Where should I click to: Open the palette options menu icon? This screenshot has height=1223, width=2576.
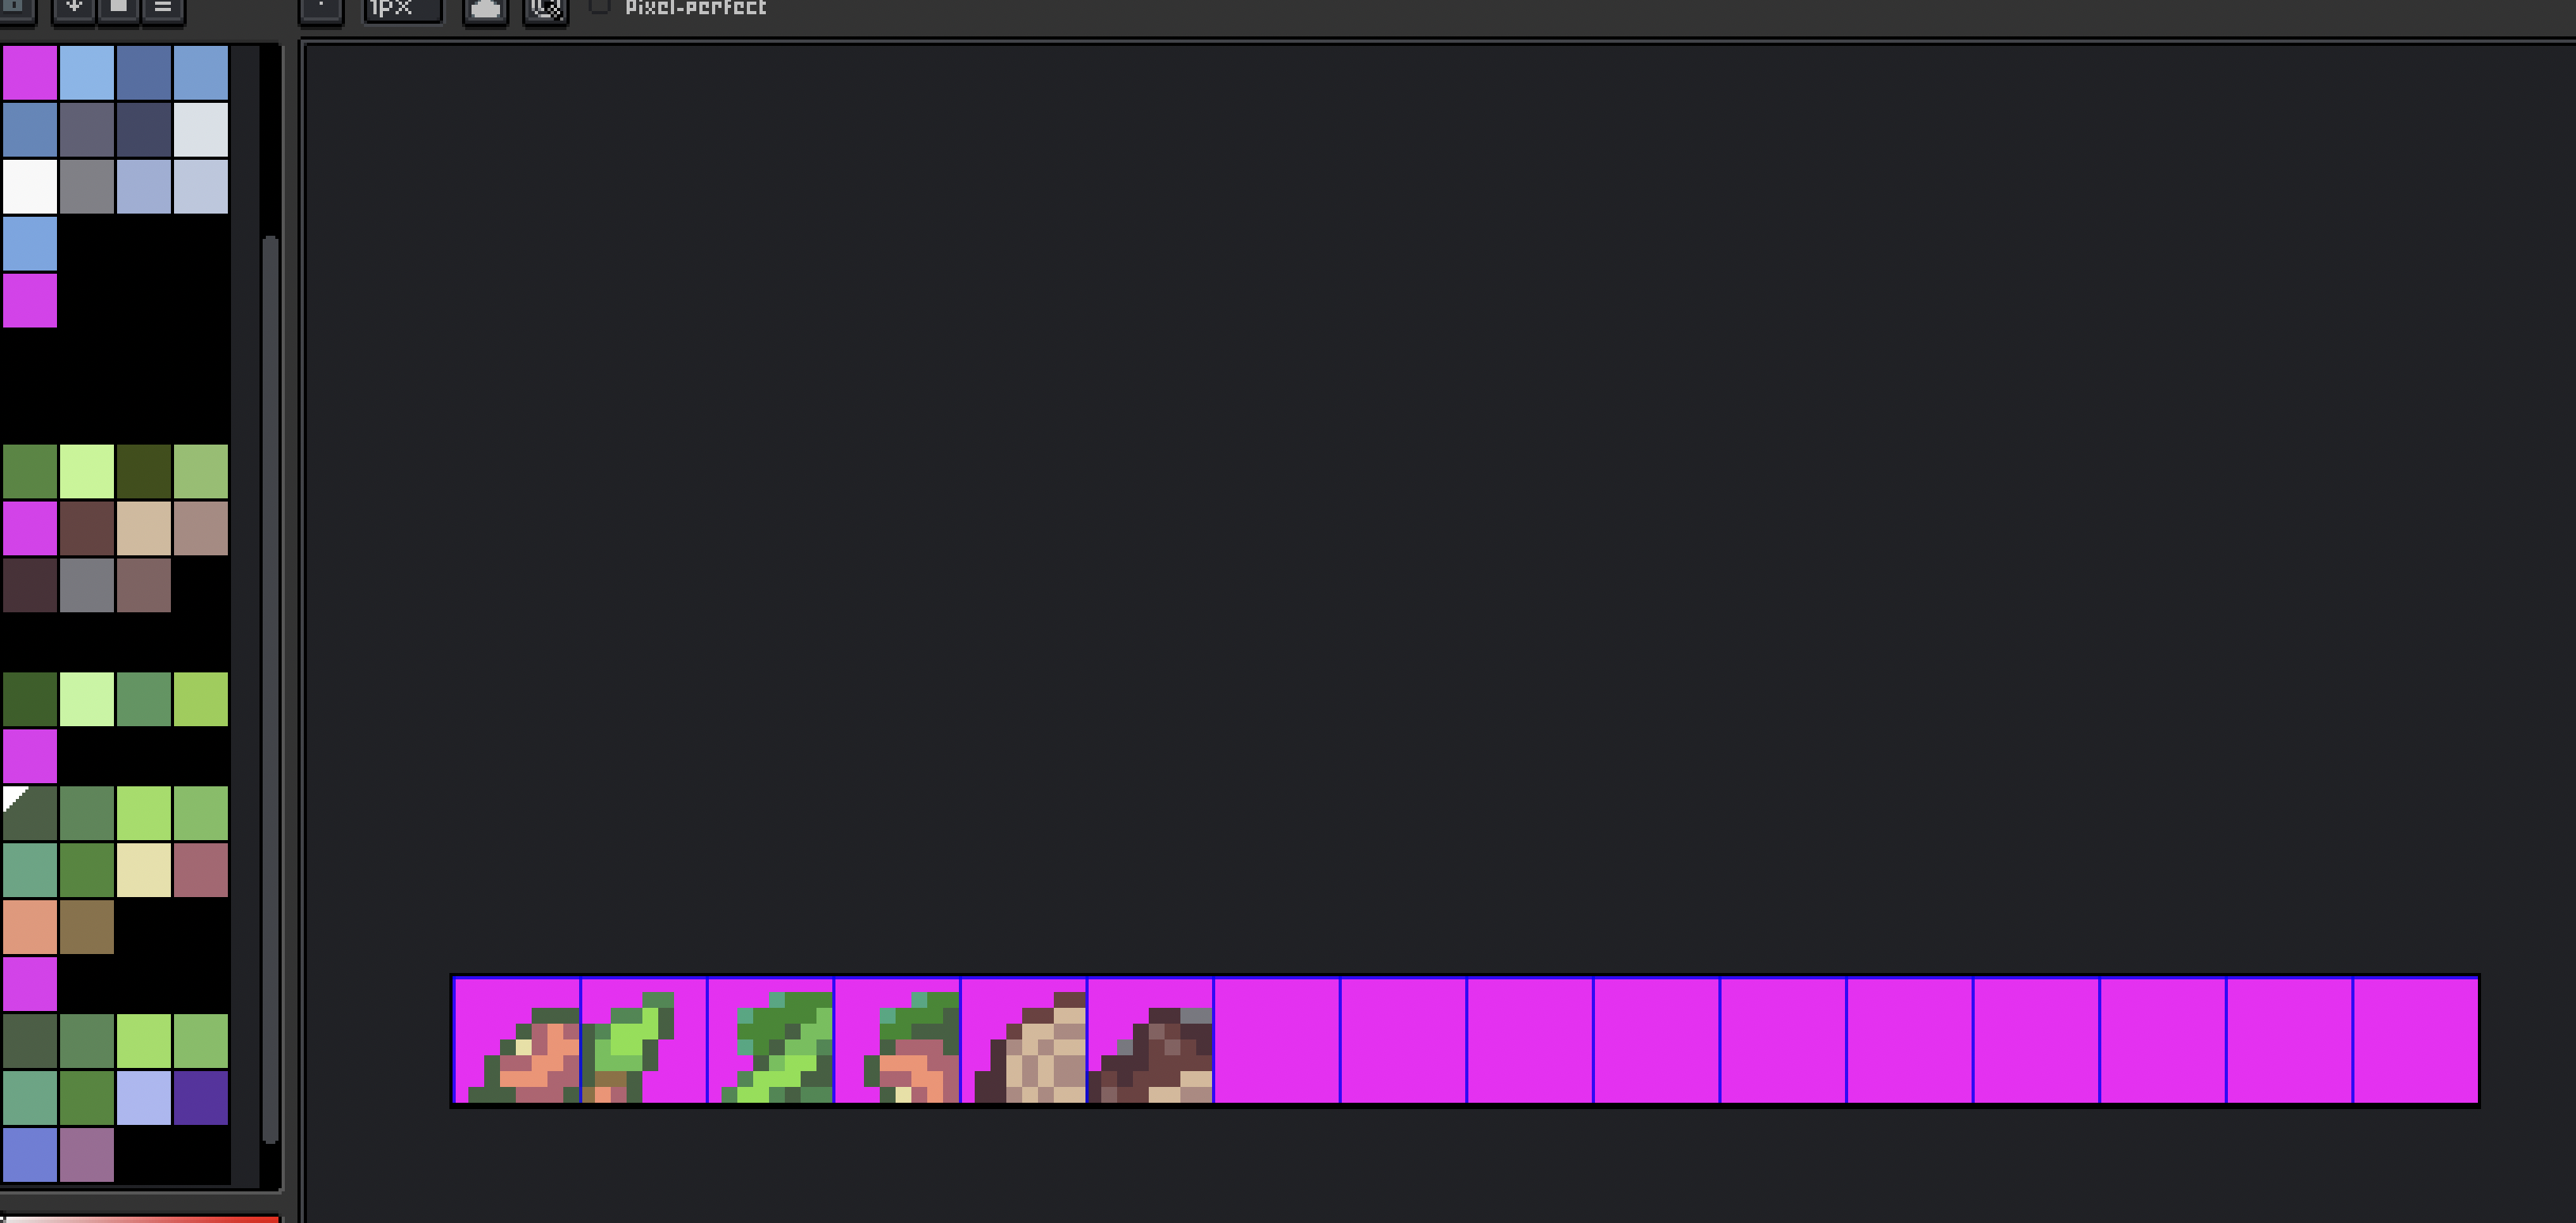pyautogui.click(x=163, y=9)
